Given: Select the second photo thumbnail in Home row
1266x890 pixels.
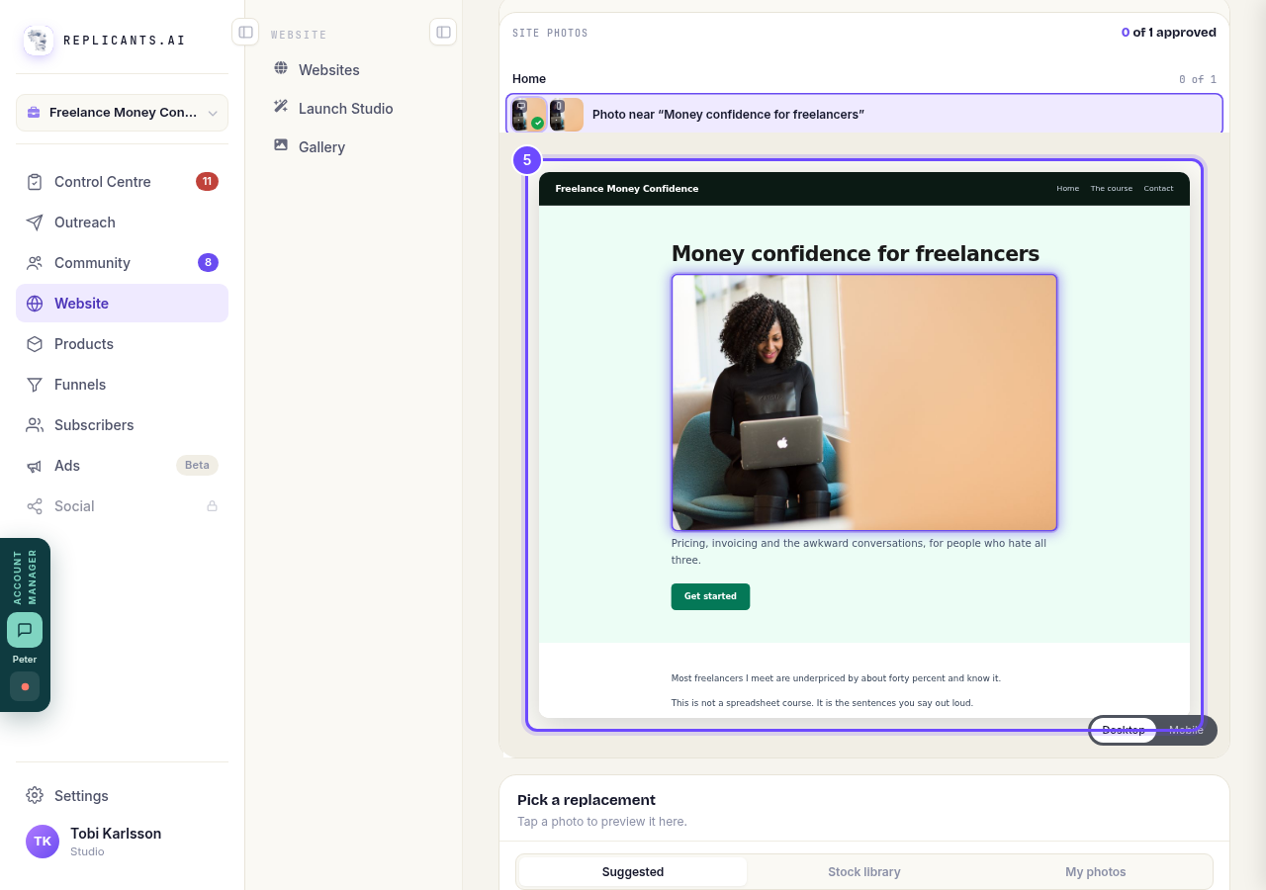Looking at the screenshot, I should [567, 115].
